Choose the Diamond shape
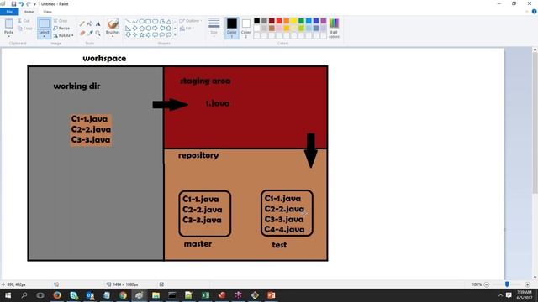Viewport: 538px width, 302px height. pos(134,28)
